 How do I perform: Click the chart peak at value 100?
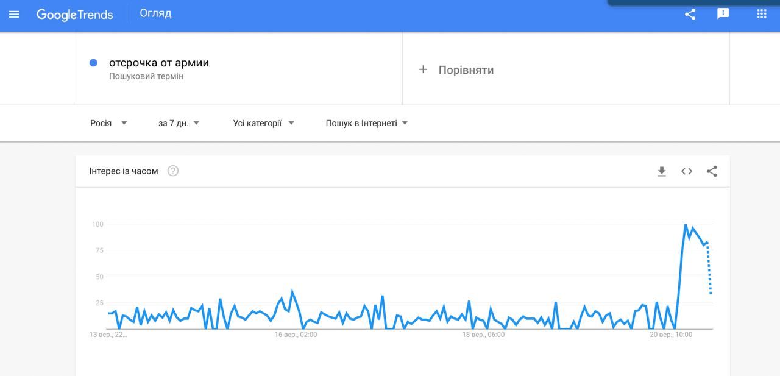point(686,225)
